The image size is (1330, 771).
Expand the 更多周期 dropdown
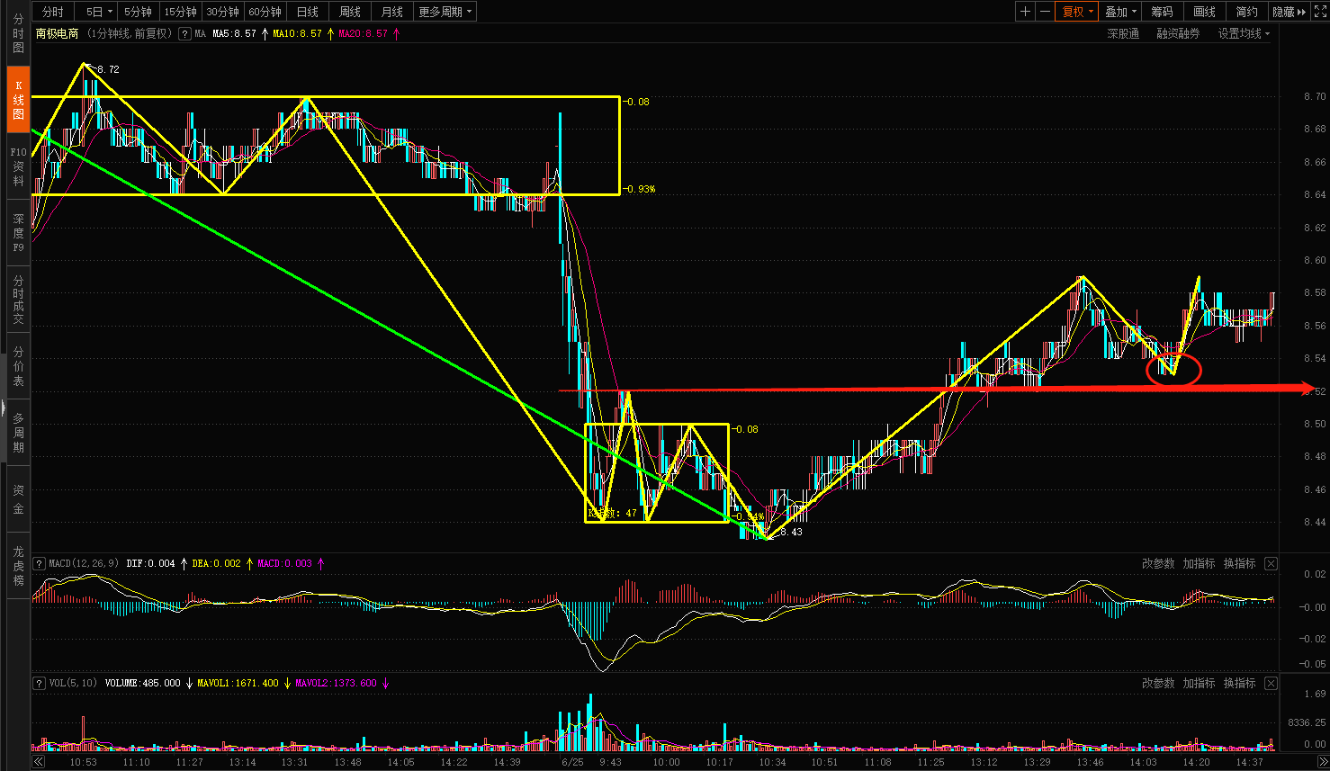445,12
